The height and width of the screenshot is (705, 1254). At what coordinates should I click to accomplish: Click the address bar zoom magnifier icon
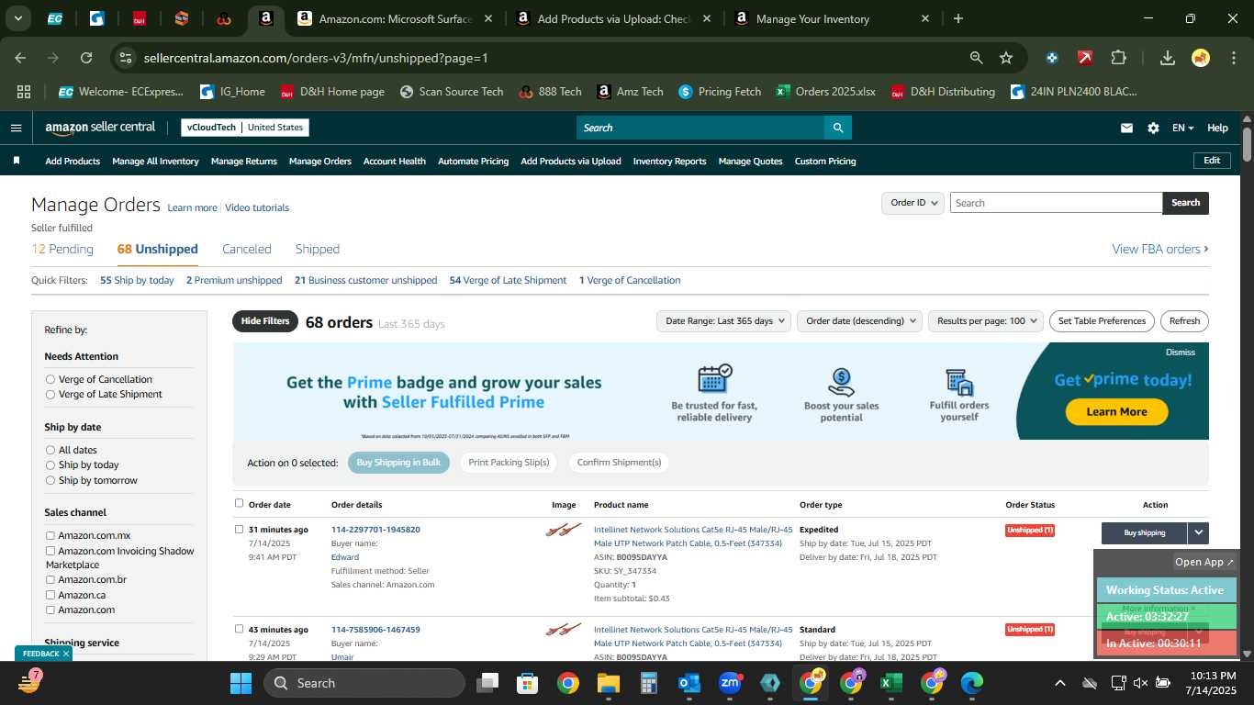(977, 58)
